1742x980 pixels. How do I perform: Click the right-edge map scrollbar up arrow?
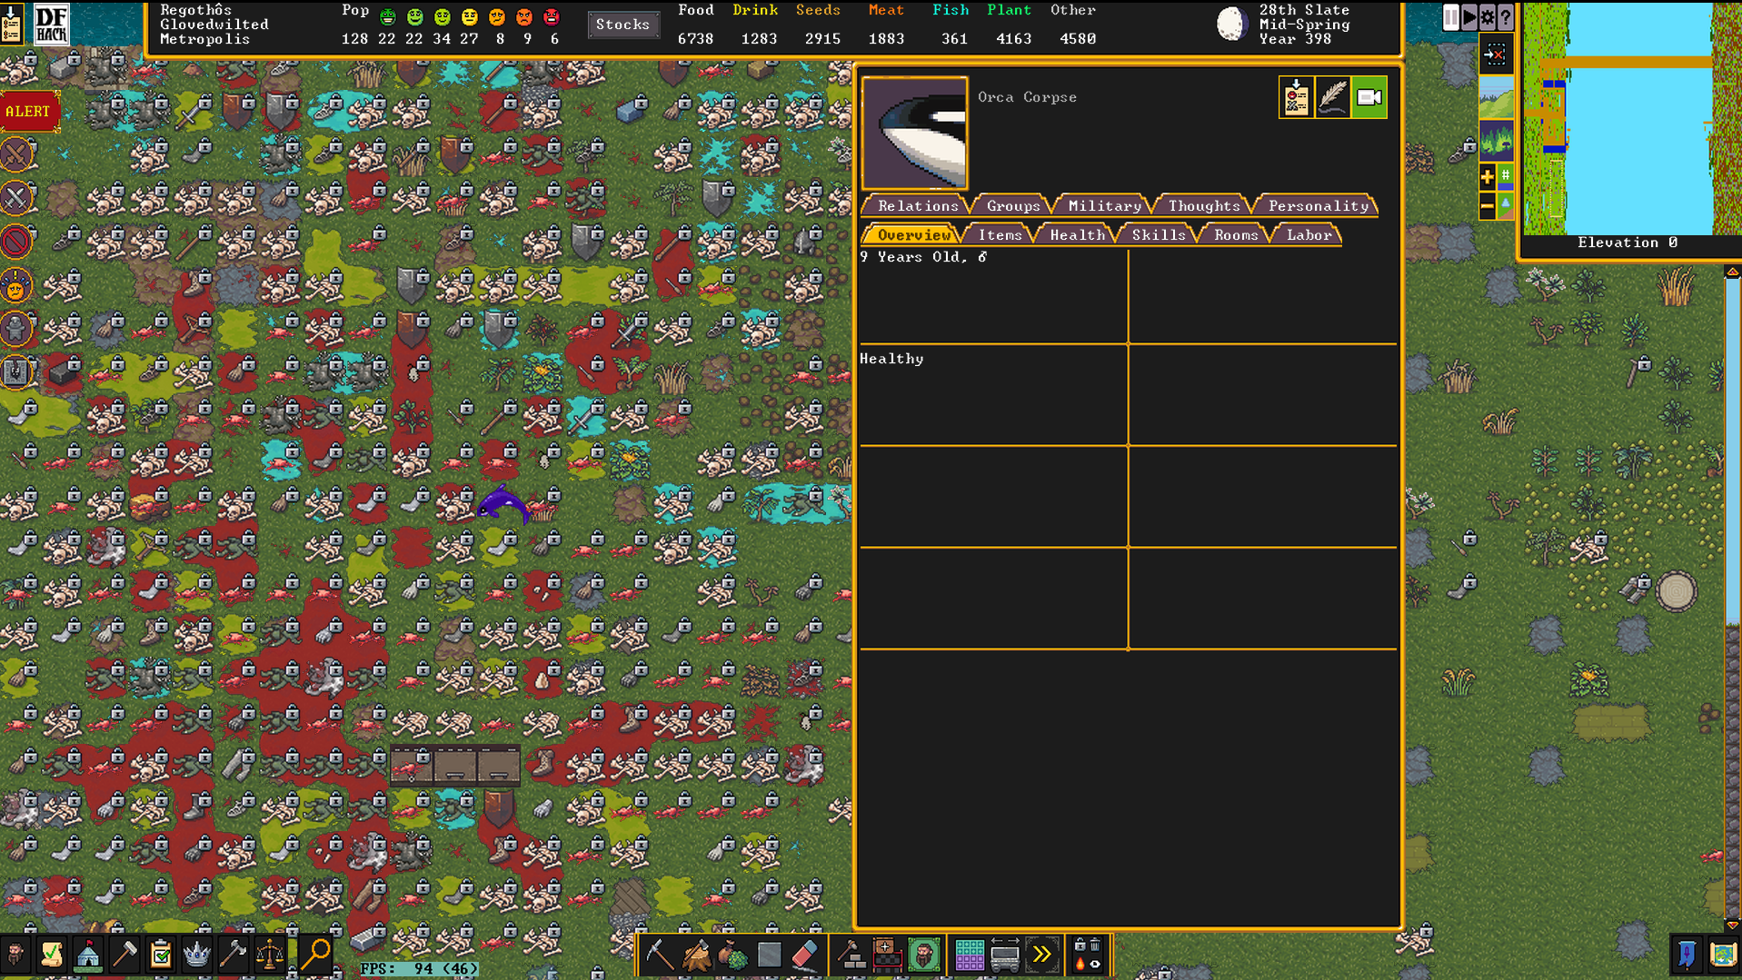click(1732, 272)
